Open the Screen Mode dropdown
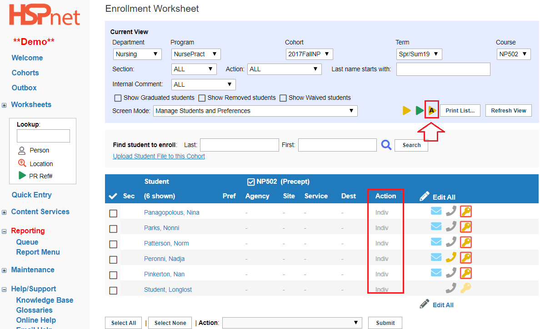The width and height of the screenshot is (540, 329). [x=255, y=111]
